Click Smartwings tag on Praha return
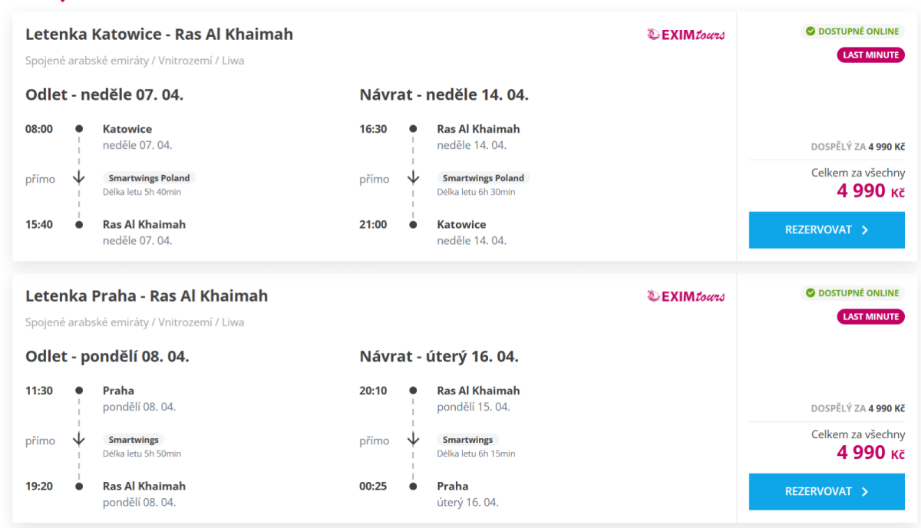Image resolution: width=921 pixels, height=528 pixels. 467,440
